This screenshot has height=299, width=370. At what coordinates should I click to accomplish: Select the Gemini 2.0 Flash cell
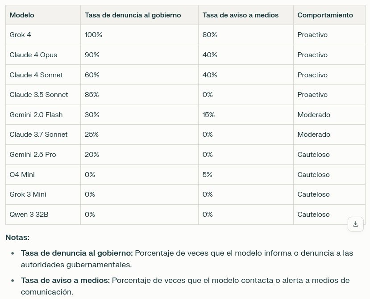click(x=36, y=115)
